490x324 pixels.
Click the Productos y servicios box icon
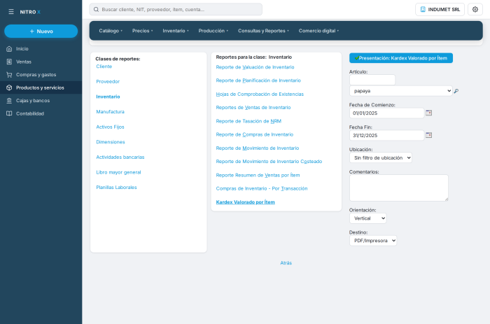[x=9, y=87]
